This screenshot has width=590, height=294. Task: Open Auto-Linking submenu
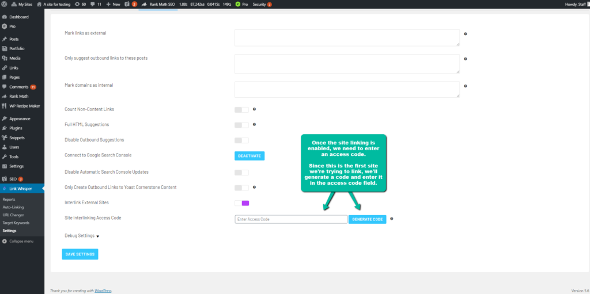click(13, 207)
